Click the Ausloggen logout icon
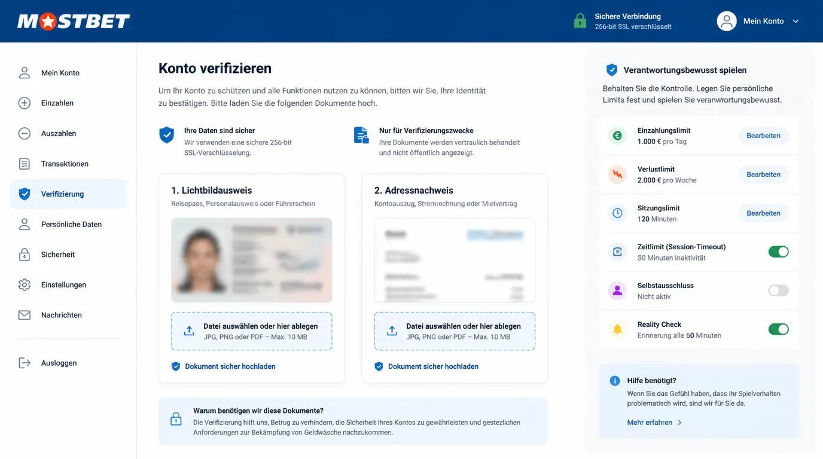Screen dimensions: 823x459 pos(25,363)
